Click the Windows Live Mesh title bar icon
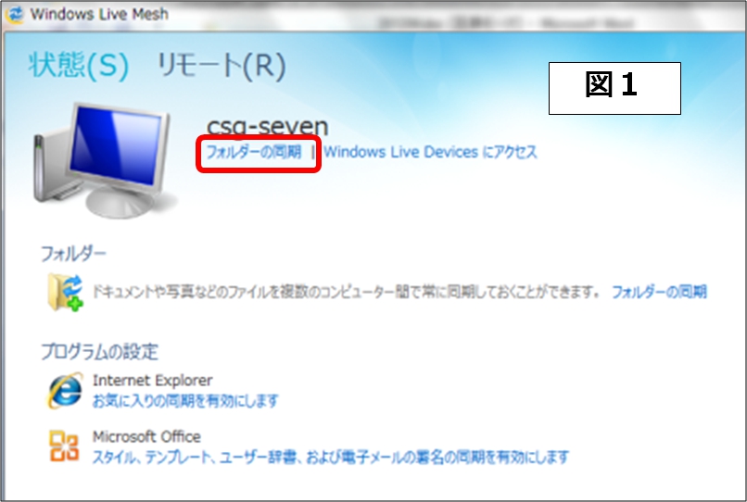The width and height of the screenshot is (747, 502). 14,14
